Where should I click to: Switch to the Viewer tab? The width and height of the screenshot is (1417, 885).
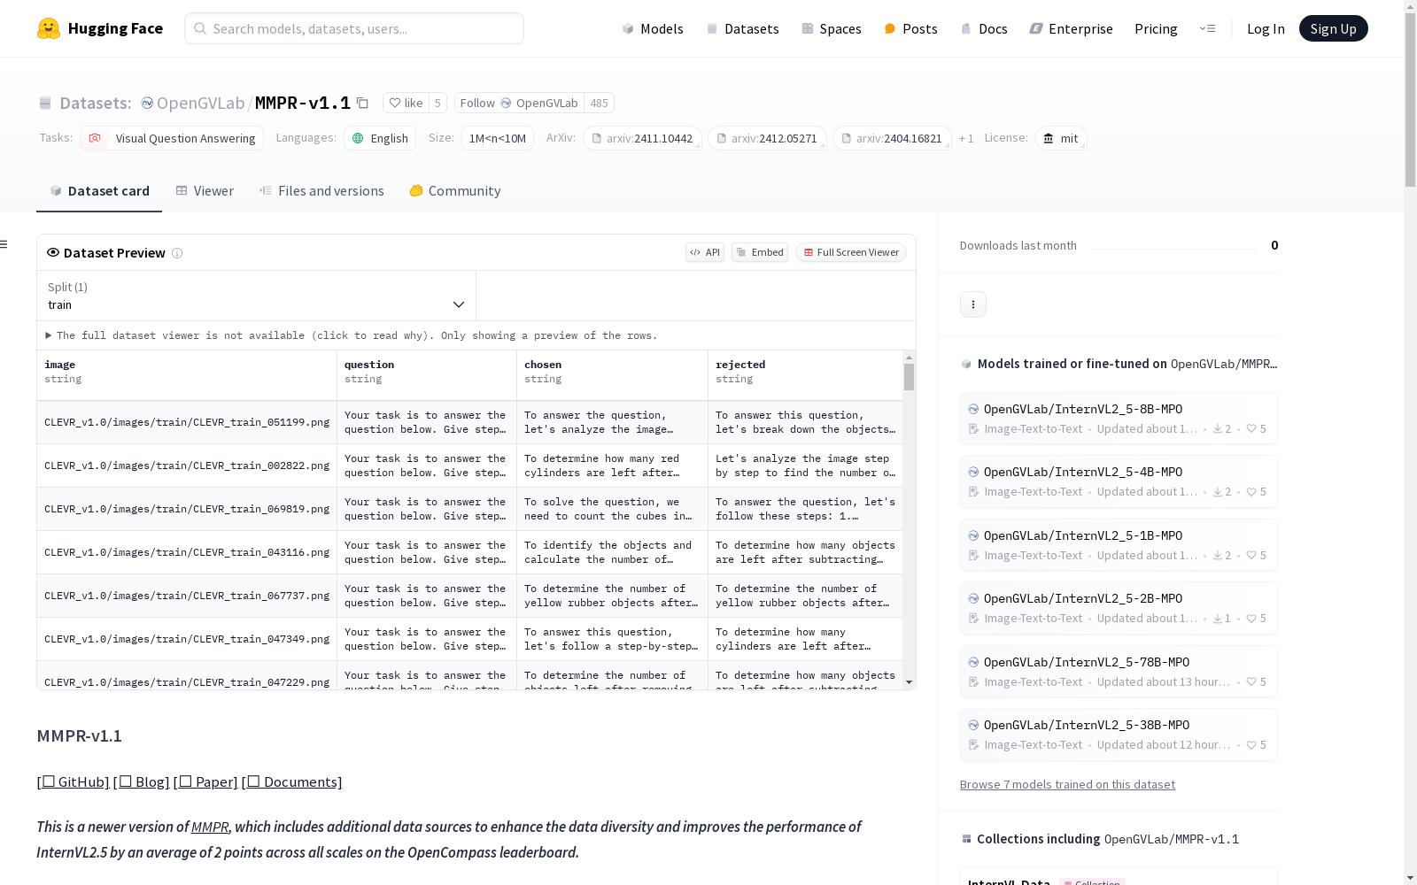205,191
